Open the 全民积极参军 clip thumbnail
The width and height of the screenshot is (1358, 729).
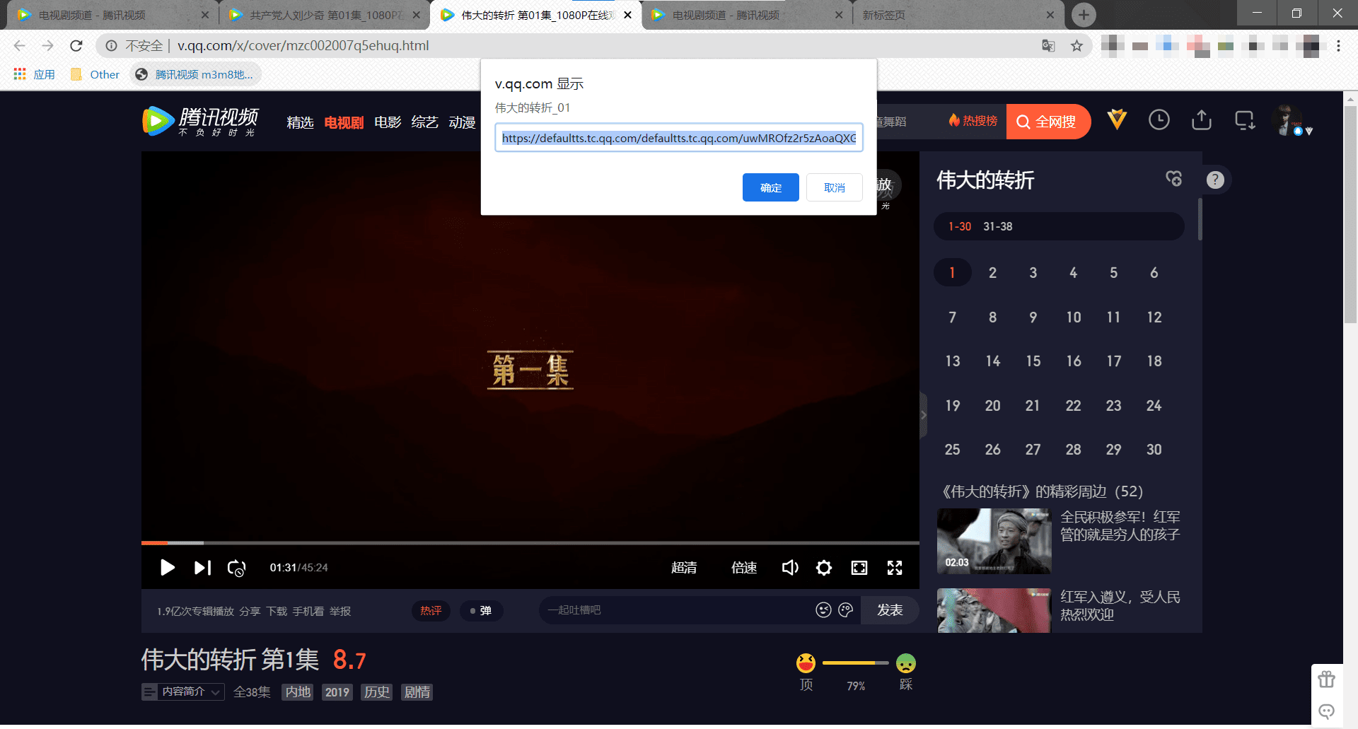click(x=994, y=542)
